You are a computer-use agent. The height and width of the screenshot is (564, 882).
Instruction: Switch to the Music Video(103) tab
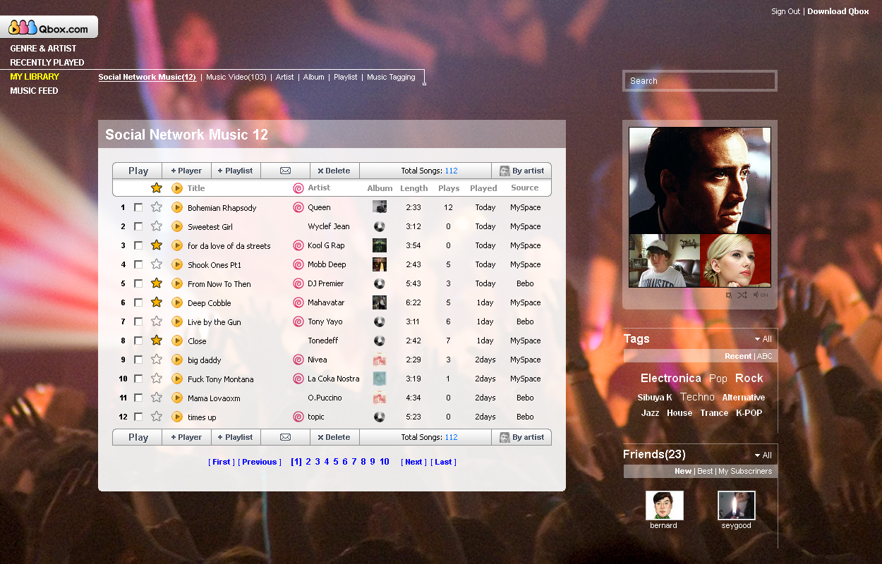point(236,77)
